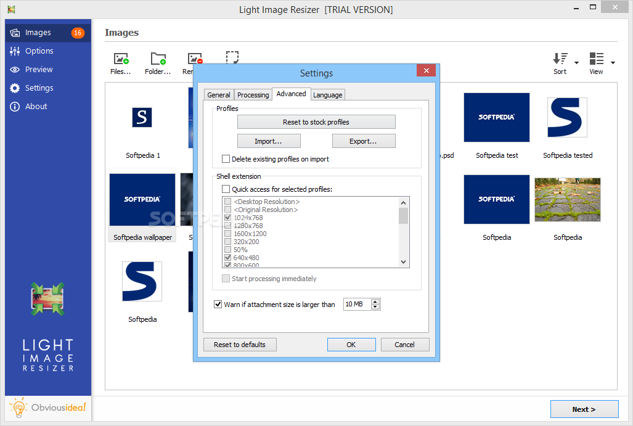Screen dimensions: 633x426
Task: Select the Softpedia wallpaper thumbnail
Action: pos(142,200)
